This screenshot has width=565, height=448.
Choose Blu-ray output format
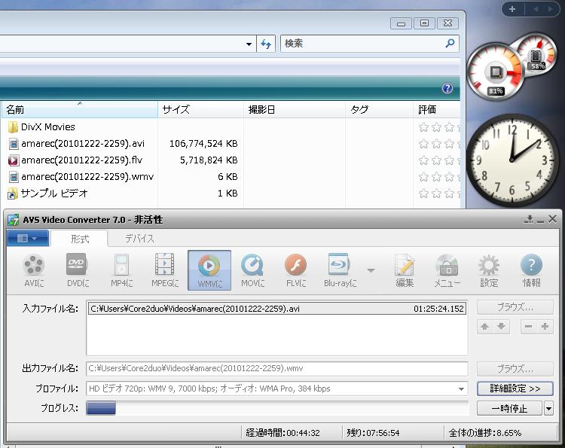[x=340, y=271]
